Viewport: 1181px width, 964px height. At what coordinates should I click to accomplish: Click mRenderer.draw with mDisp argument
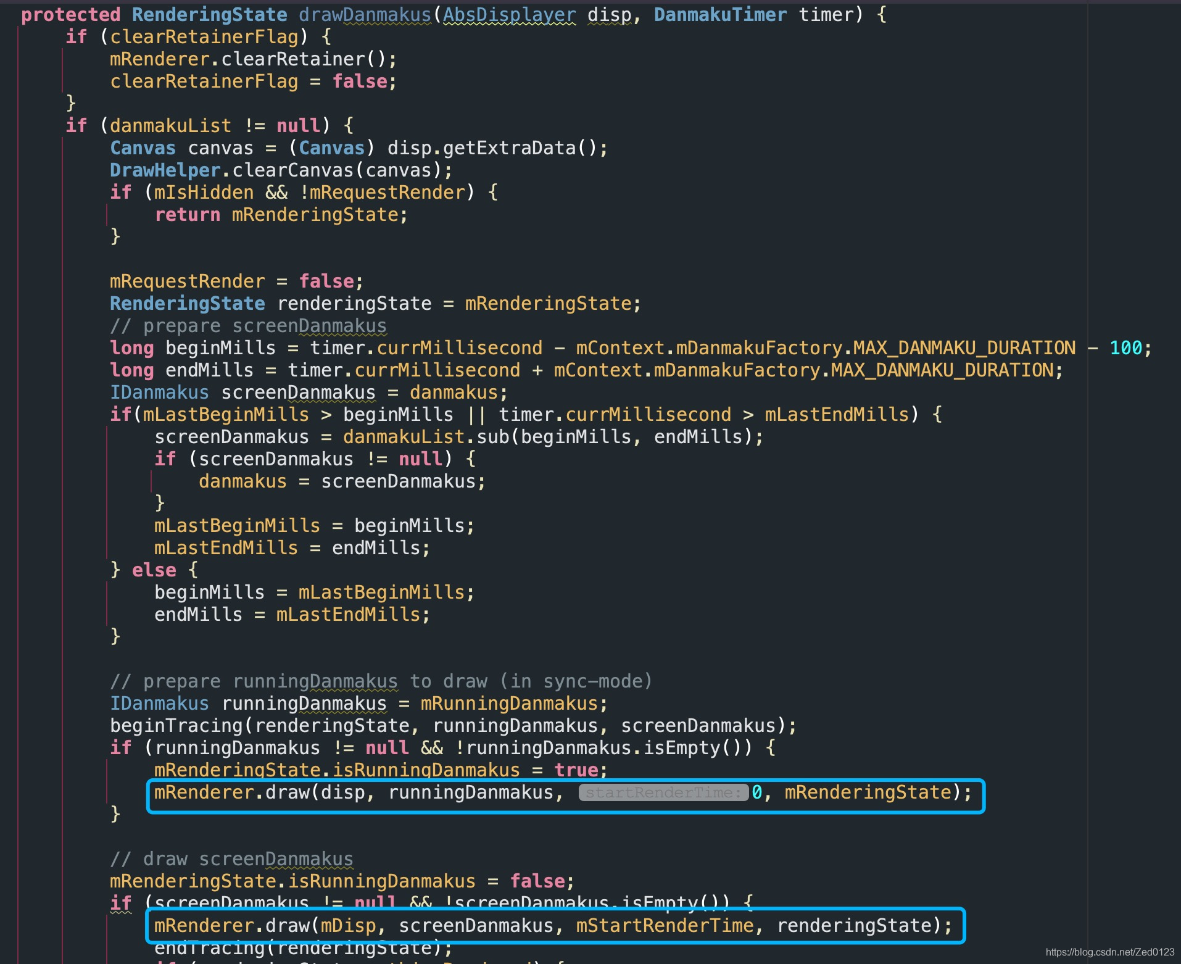(x=553, y=926)
